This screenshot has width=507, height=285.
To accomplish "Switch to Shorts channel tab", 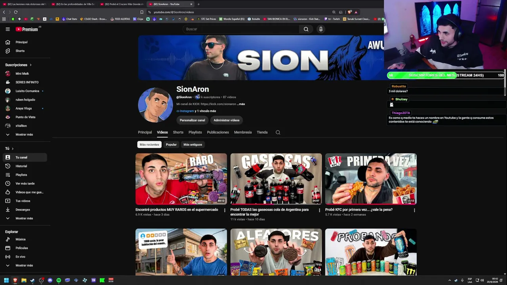I will pyautogui.click(x=178, y=132).
